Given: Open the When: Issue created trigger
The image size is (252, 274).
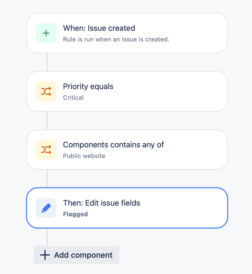Looking at the screenshot, I should pos(127,33).
